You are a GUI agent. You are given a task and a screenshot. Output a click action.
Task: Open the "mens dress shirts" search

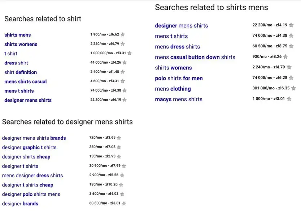pyautogui.click(x=177, y=47)
